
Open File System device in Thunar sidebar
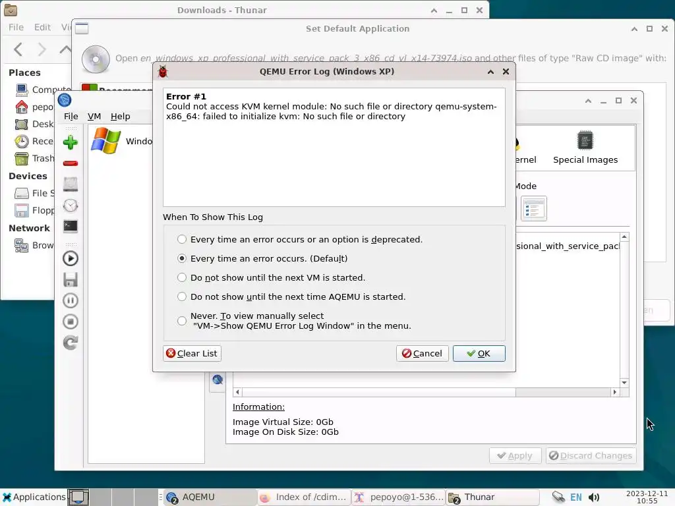pyautogui.click(x=34, y=193)
